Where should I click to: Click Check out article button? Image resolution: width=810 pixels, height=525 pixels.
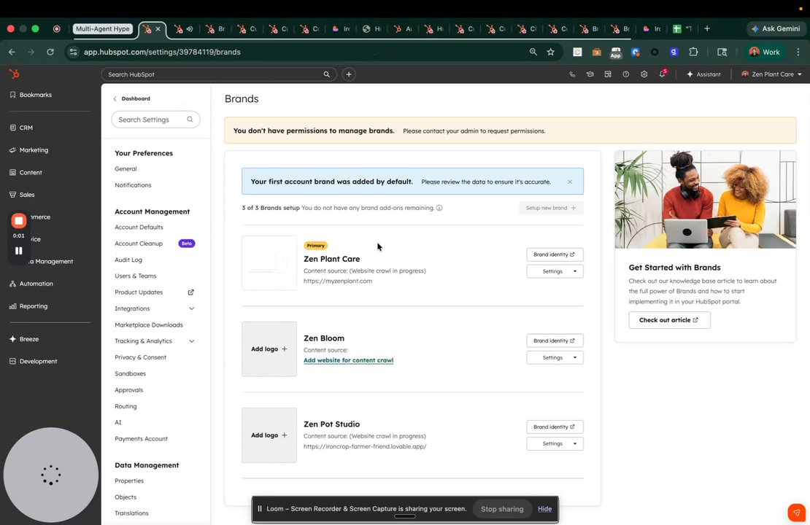(669, 320)
